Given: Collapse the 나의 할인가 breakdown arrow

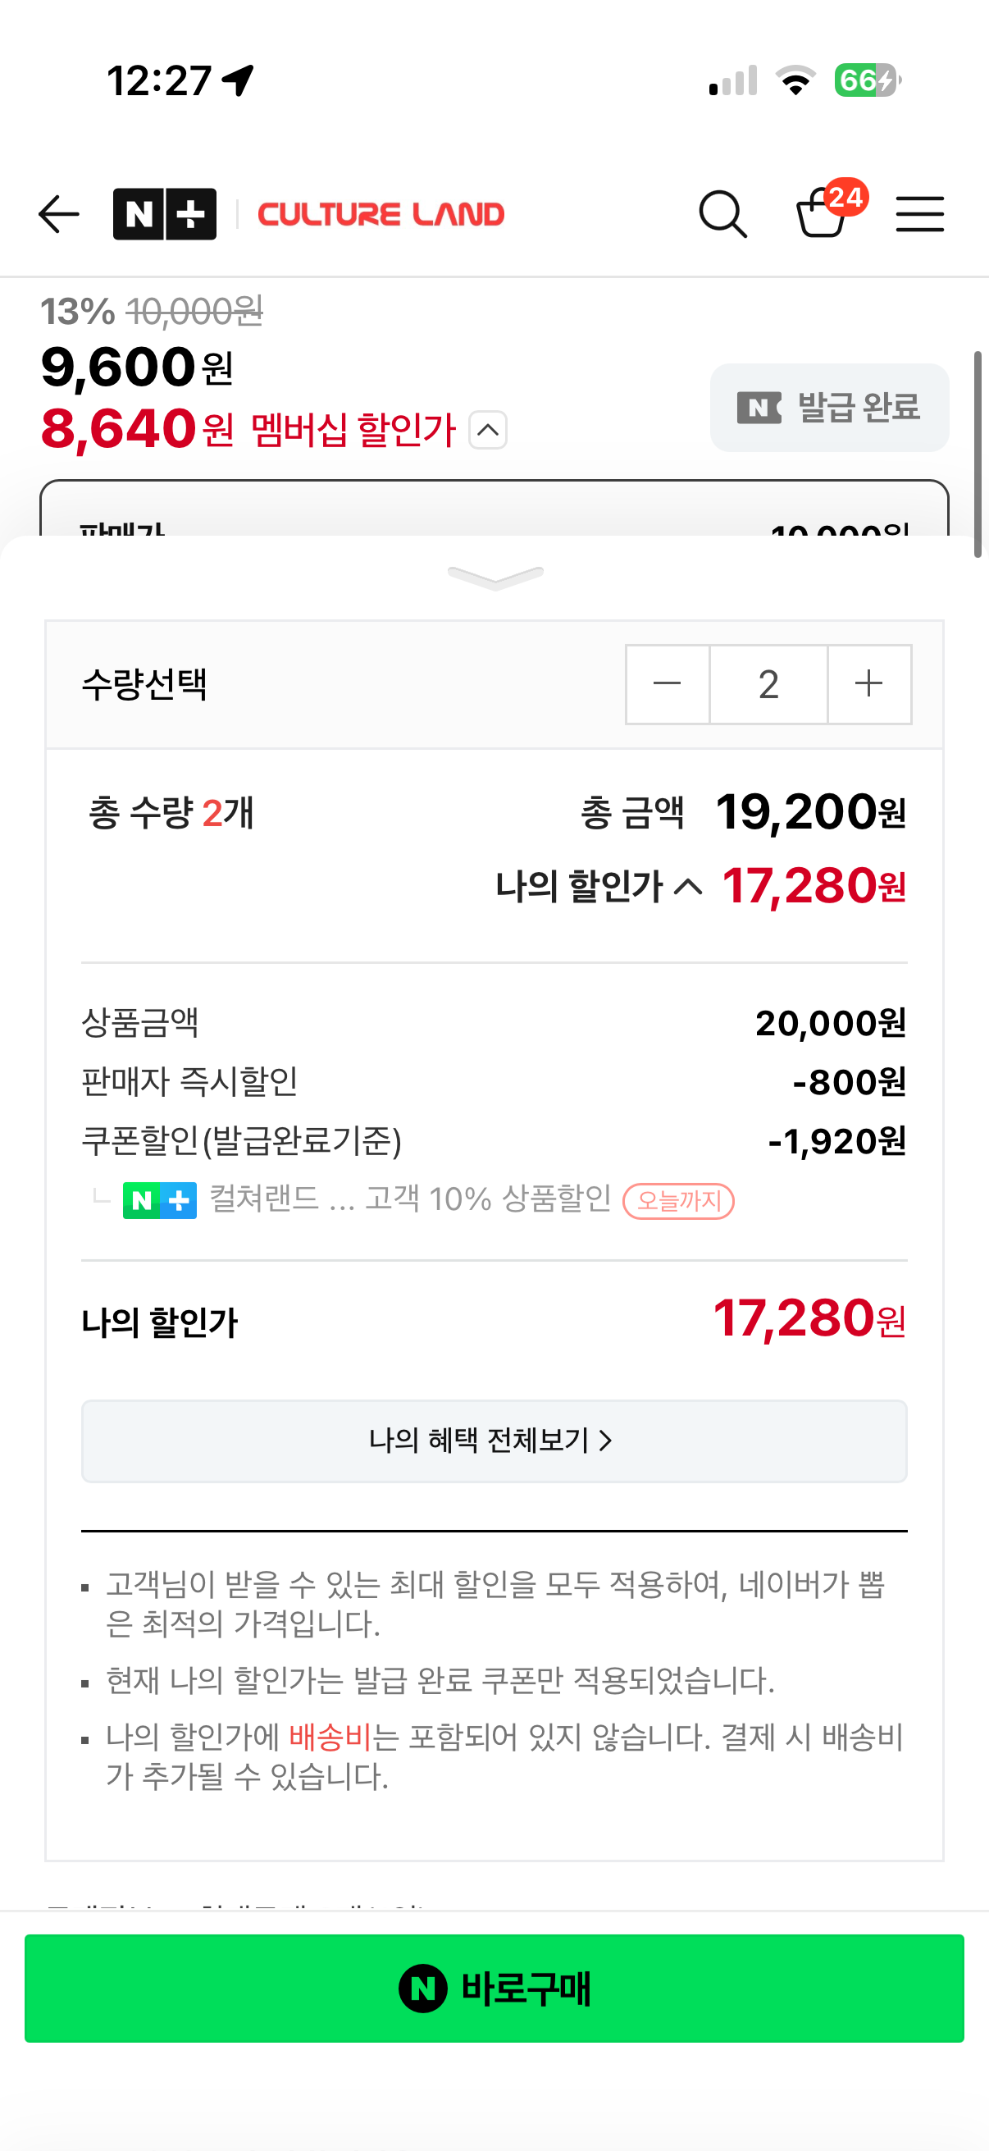Looking at the screenshot, I should (688, 886).
